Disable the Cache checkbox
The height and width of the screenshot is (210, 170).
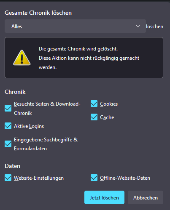click(94, 117)
